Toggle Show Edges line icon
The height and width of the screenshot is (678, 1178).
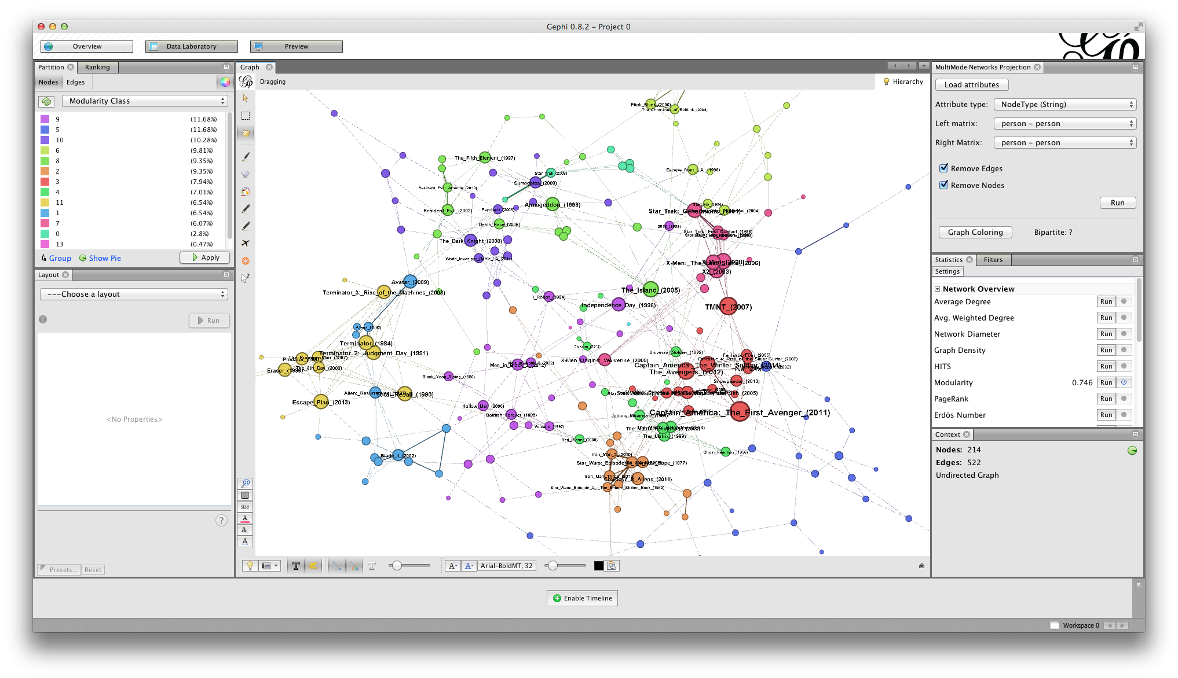coord(336,566)
